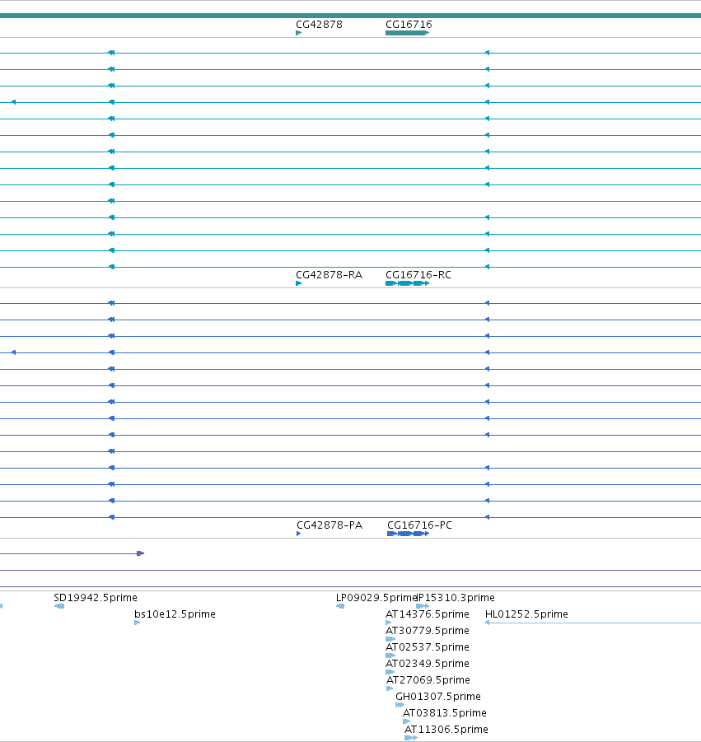
Task: Click the AT30779.5prime EST label
Action: point(428,631)
